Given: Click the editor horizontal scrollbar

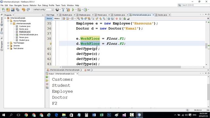Looking at the screenshot, I should [121, 67].
